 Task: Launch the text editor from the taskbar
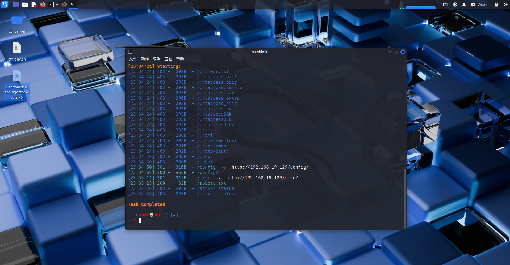click(34, 5)
